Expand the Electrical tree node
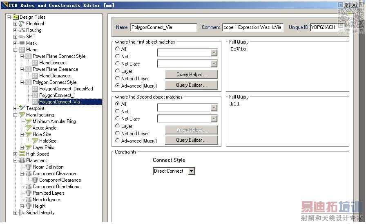 [15, 24]
